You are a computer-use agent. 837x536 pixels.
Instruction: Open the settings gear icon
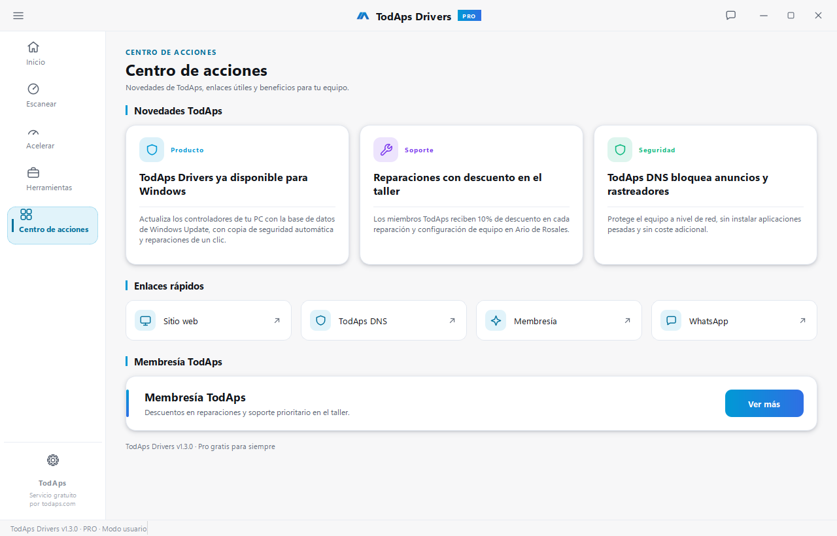53,460
